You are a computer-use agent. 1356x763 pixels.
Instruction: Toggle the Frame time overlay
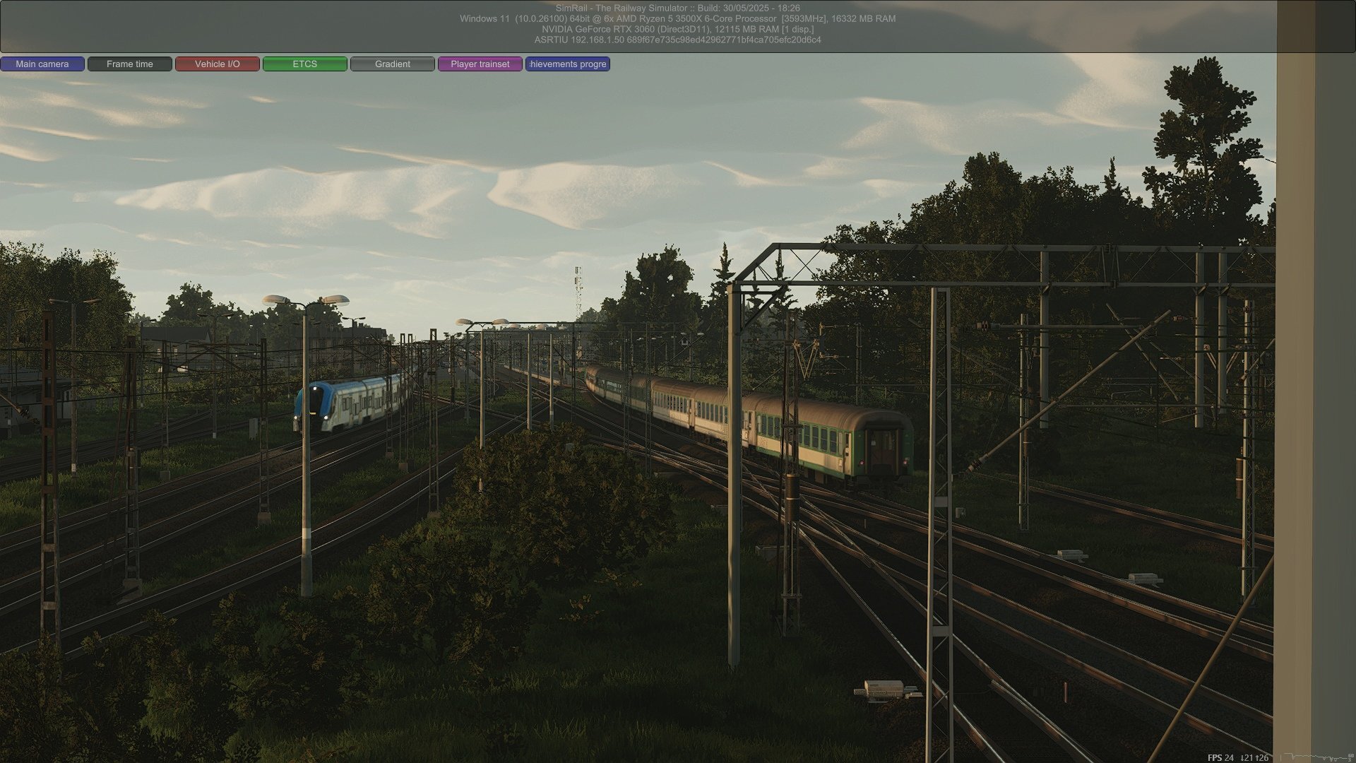click(x=130, y=64)
